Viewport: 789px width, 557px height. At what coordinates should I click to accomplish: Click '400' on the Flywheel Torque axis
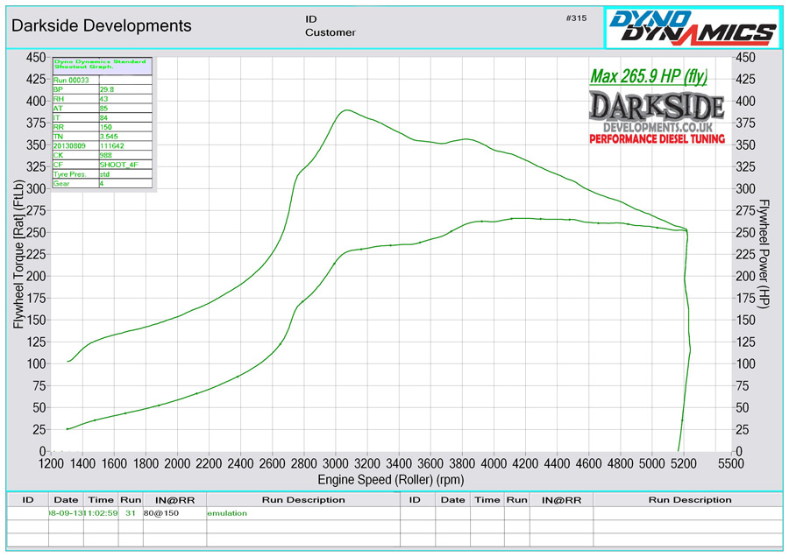(x=36, y=101)
